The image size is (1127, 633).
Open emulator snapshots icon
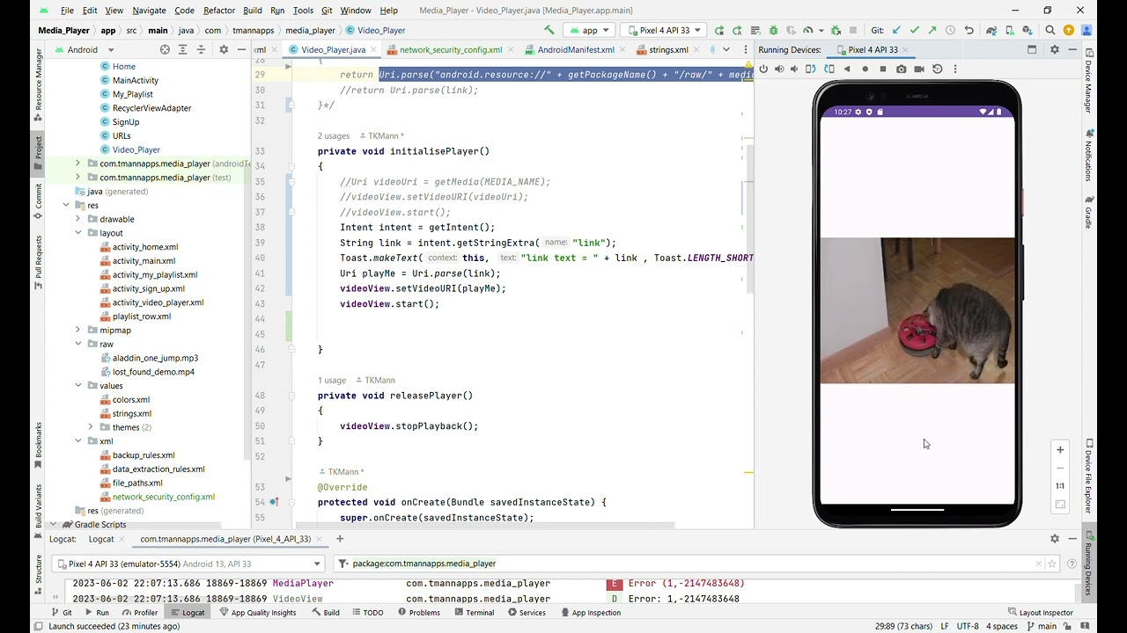937,69
